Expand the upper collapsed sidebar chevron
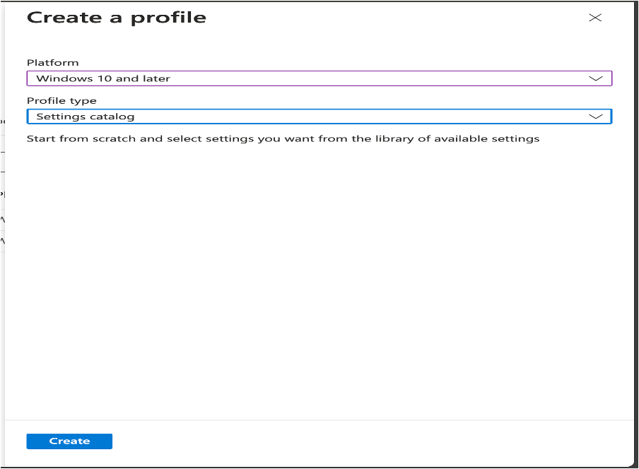The width and height of the screenshot is (639, 469). point(3,219)
